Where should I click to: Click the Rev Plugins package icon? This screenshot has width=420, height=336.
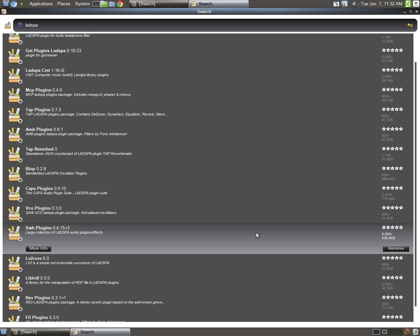pyautogui.click(x=15, y=303)
